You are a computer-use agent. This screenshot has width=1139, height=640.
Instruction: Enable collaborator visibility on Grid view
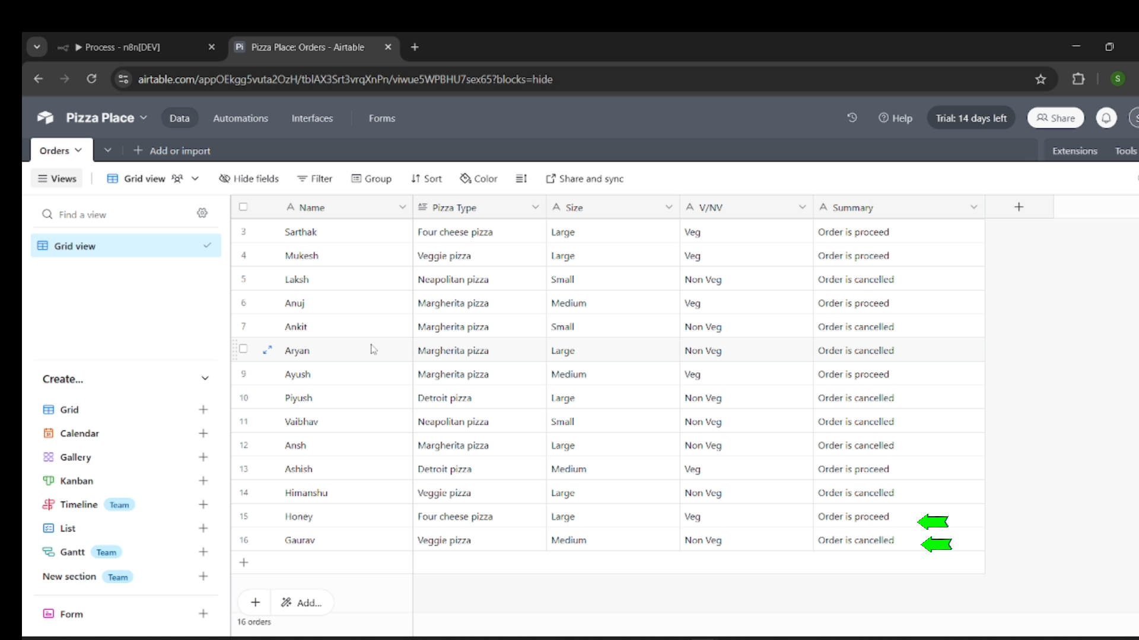point(177,178)
